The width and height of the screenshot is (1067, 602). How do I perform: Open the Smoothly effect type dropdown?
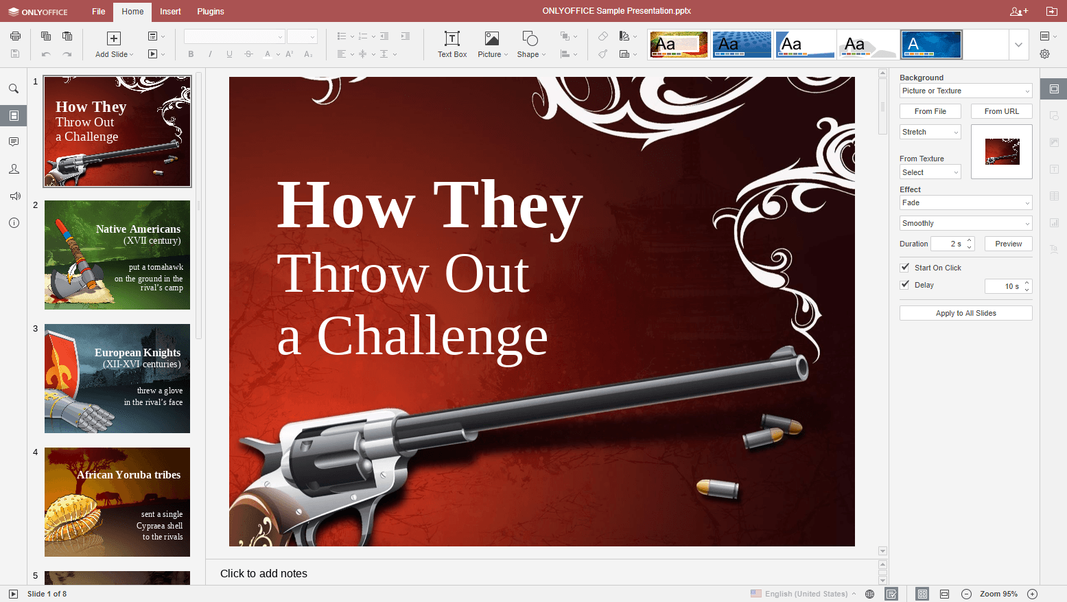pos(965,223)
